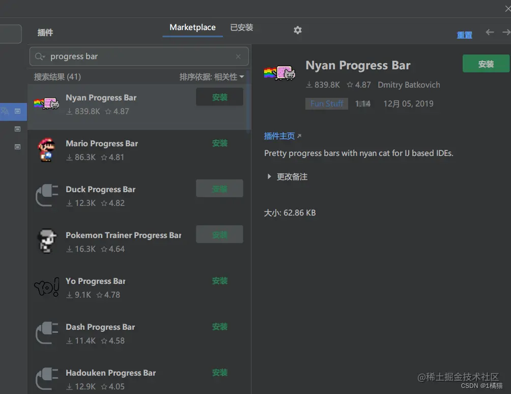Switch to the 已安装 installed tab

(241, 28)
